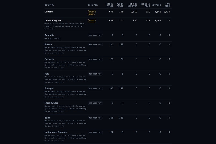This screenshot has height=144, width=216.
Task: Click Italy's work rules value 6
Action: pyautogui.click(x=122, y=74)
